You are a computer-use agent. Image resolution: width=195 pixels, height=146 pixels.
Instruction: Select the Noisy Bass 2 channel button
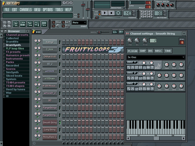tap(50, 137)
